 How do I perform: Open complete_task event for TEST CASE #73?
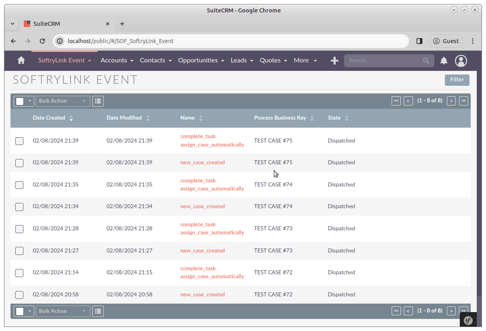(212, 229)
